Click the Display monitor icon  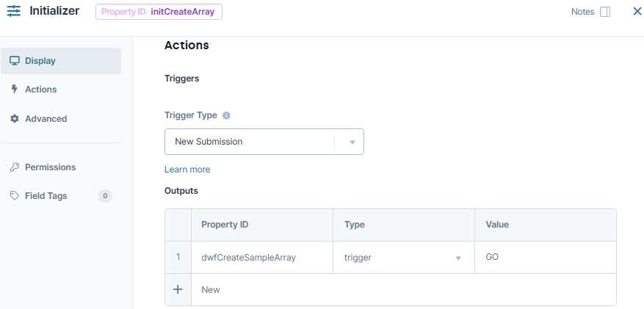tap(14, 61)
